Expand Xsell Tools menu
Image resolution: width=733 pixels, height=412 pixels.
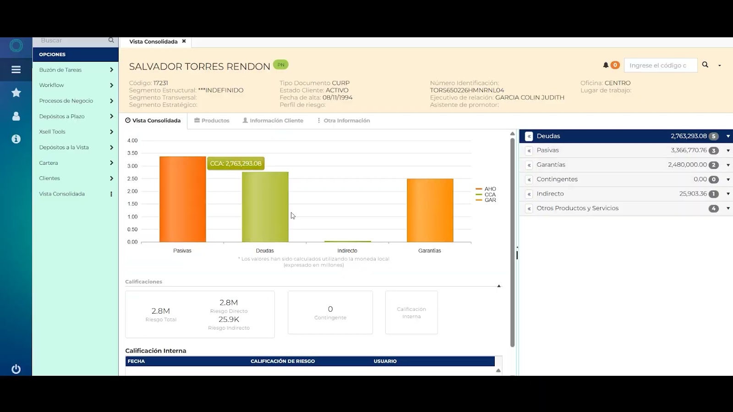[75, 132]
